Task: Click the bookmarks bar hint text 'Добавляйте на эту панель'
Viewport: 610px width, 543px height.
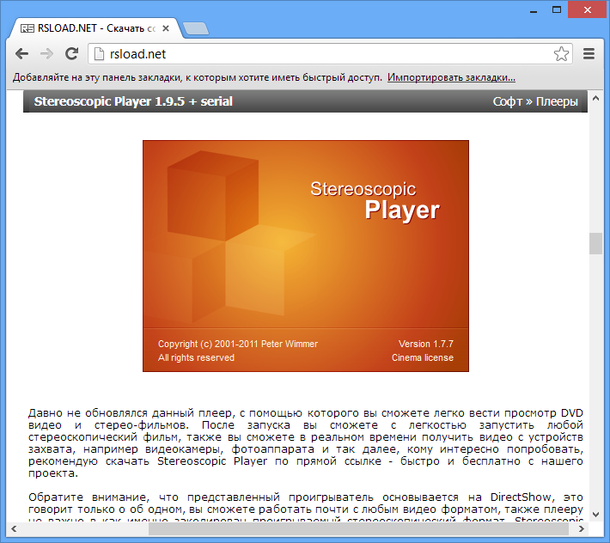Action: (198, 77)
